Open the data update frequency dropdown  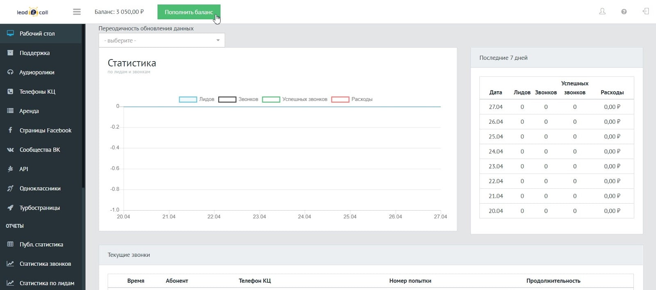pos(162,41)
